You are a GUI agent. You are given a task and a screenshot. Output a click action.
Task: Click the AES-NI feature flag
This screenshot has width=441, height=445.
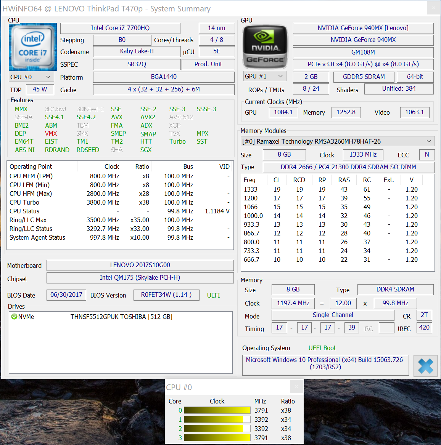(25, 150)
